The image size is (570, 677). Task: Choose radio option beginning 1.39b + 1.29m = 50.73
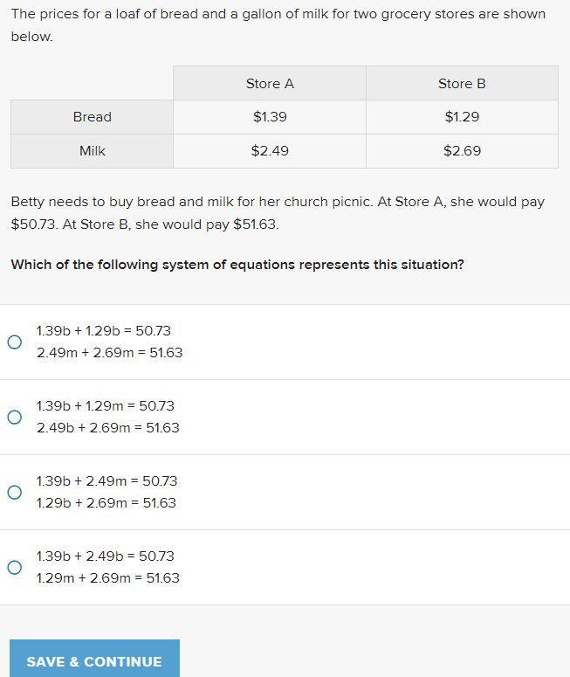tap(15, 418)
